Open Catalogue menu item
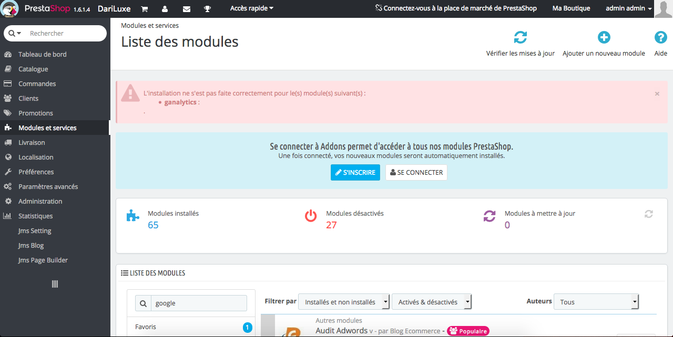Viewport: 673px width, 337px height. tap(33, 69)
